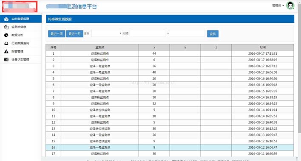Screen dimensions: 301x161
Task: Select time cell 2016-08-14 16:11:14
Action: pyautogui.click(x=263, y=110)
